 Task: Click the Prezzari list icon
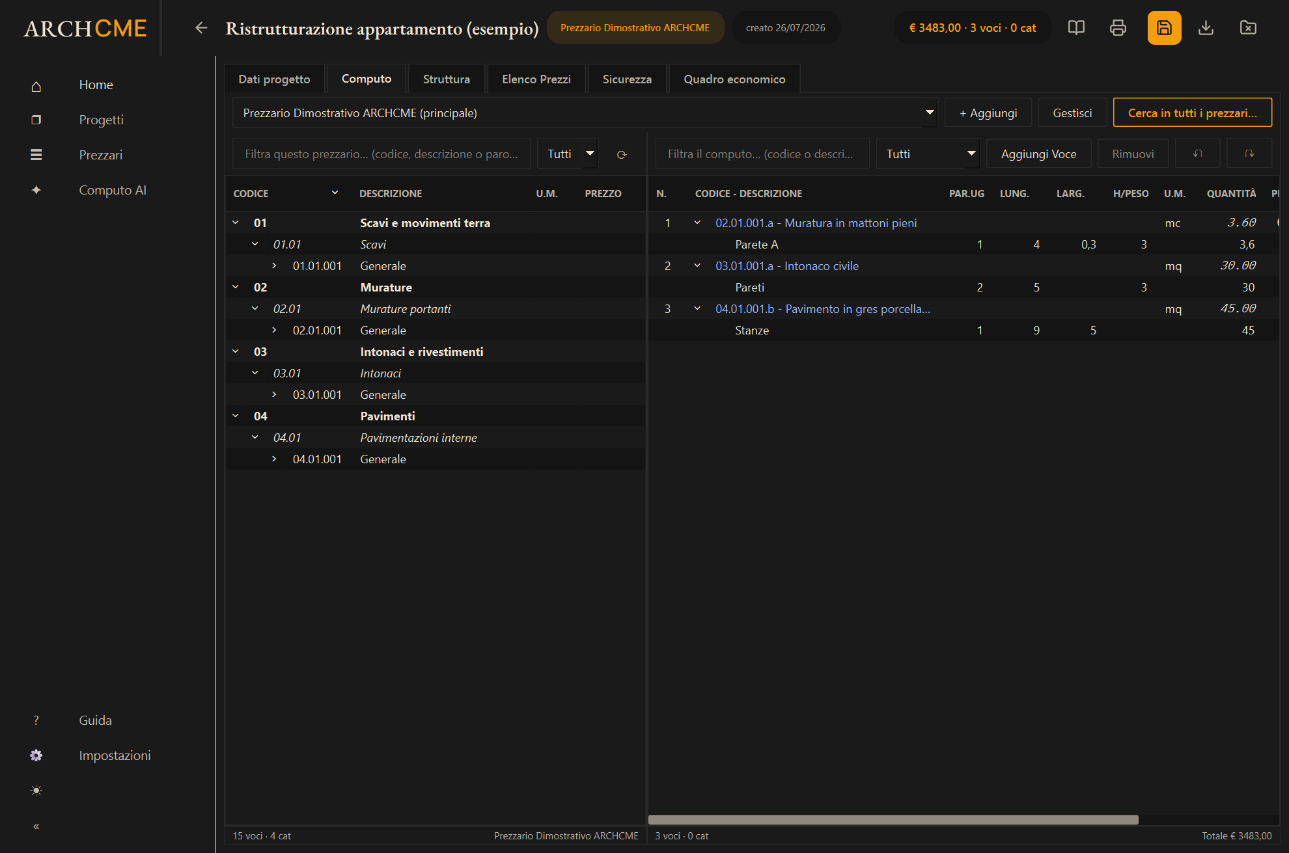coord(36,155)
